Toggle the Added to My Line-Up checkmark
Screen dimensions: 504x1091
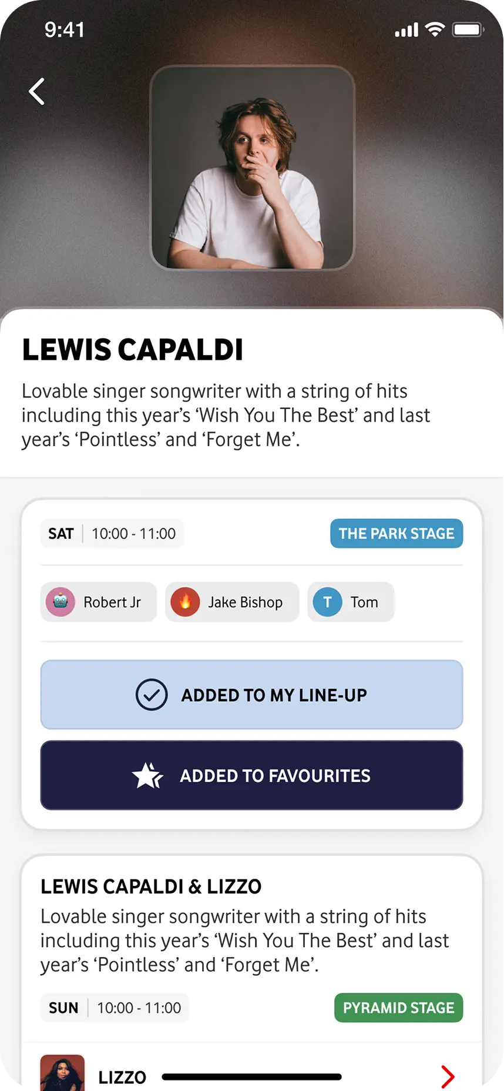(x=152, y=695)
